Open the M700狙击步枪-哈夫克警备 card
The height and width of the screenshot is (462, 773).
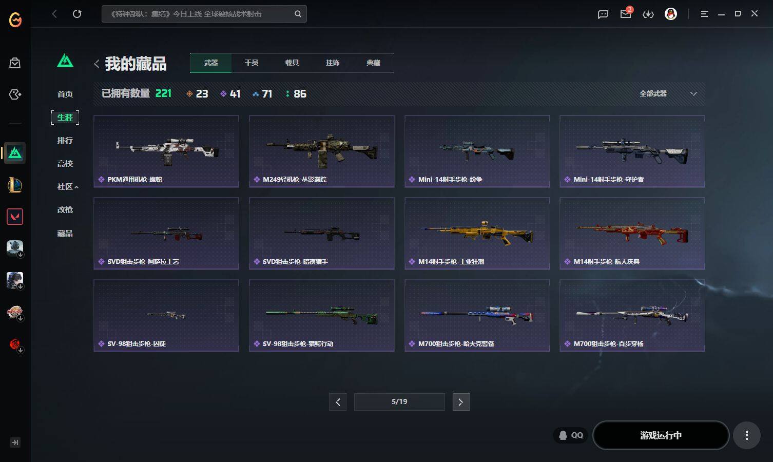[x=477, y=316]
